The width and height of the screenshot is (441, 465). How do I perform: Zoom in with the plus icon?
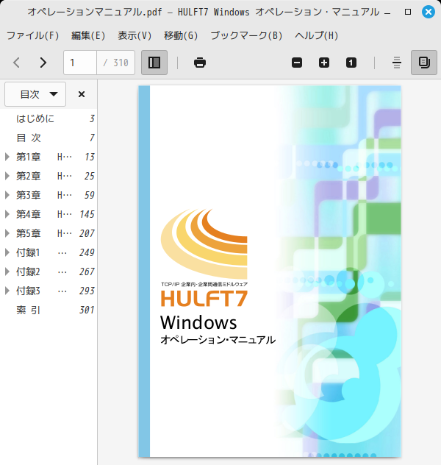[324, 63]
